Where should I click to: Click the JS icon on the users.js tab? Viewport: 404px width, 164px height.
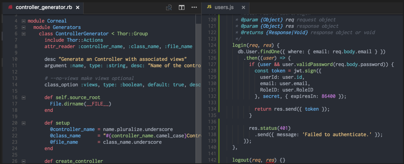point(209,7)
